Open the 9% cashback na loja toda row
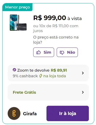Screen dimensions: 96x125 [x=48, y=73]
